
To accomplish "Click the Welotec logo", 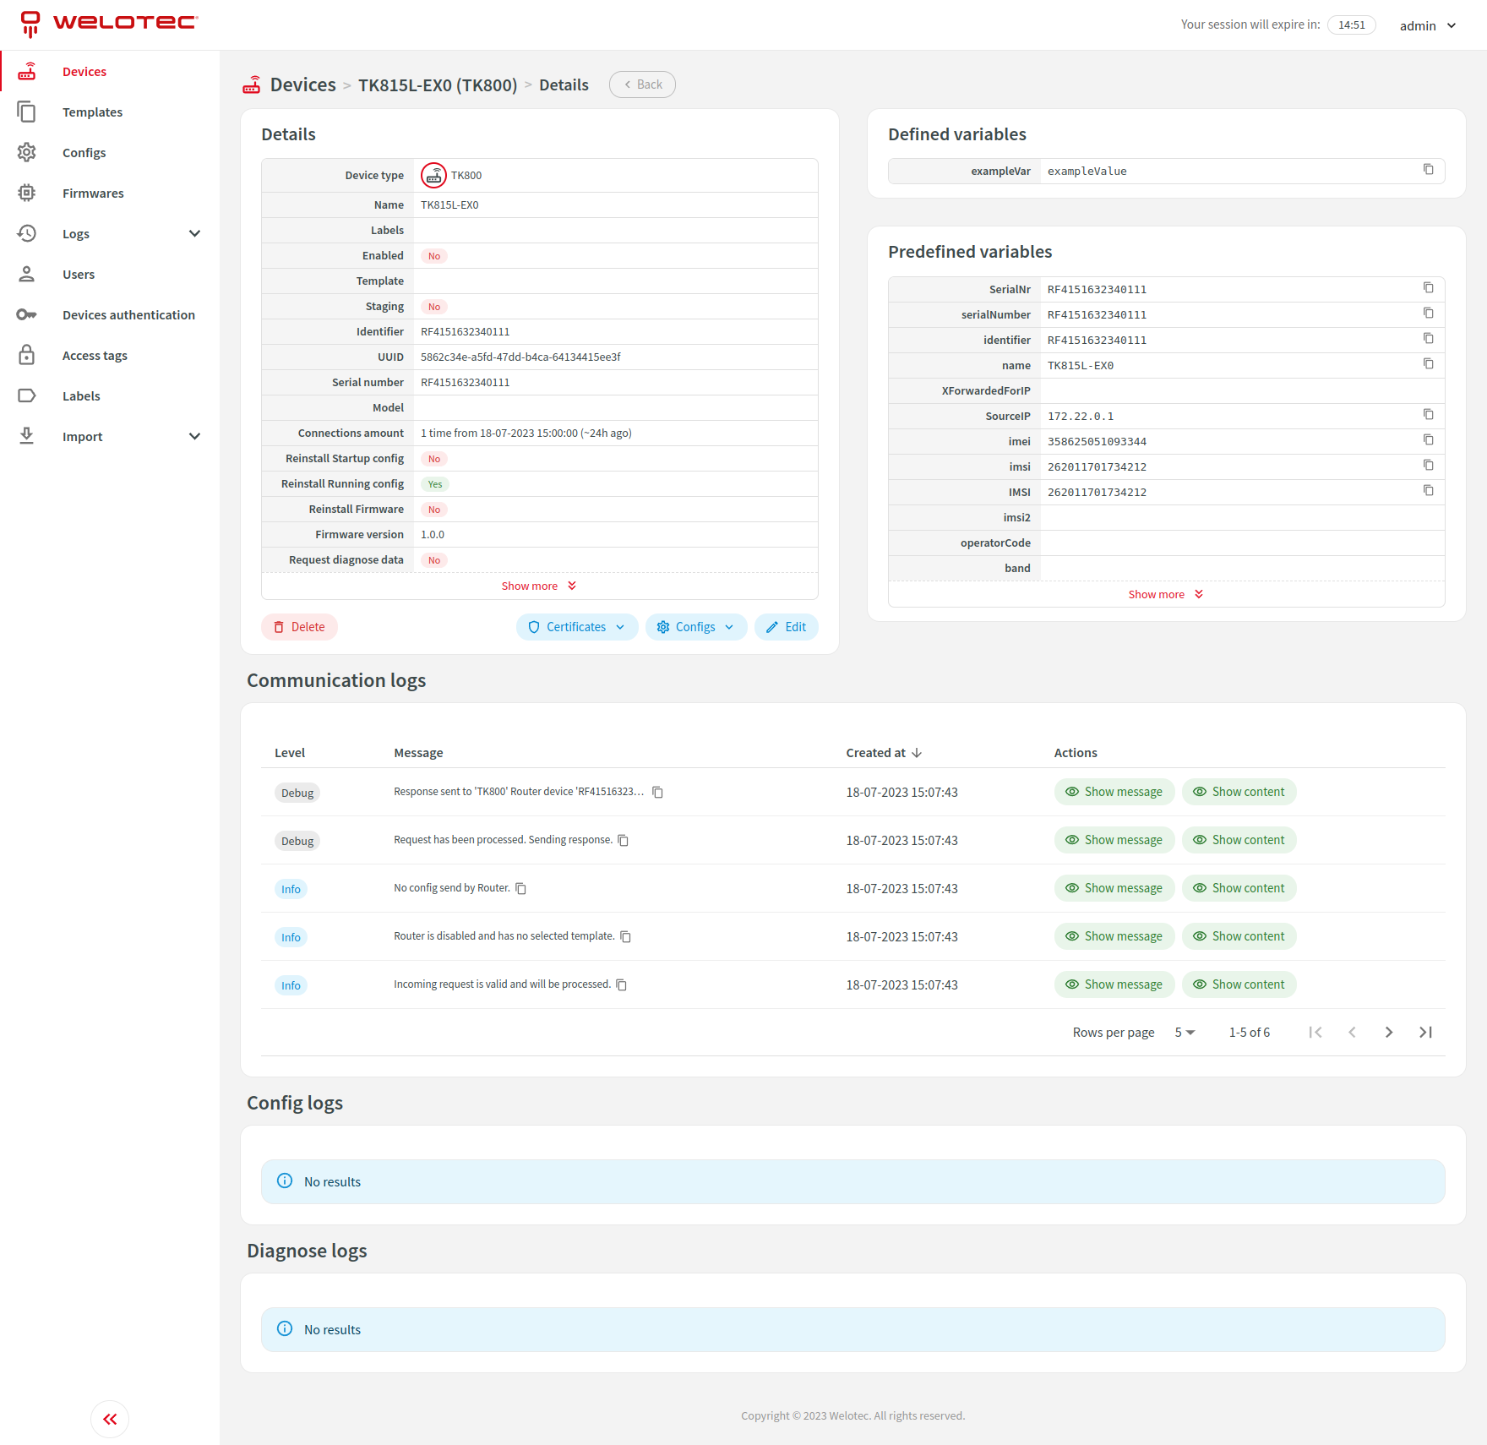I will pos(109,24).
